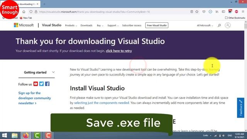Open Visual Studio Twitter follow icon
247x139 pixels.
[x=41, y=84]
